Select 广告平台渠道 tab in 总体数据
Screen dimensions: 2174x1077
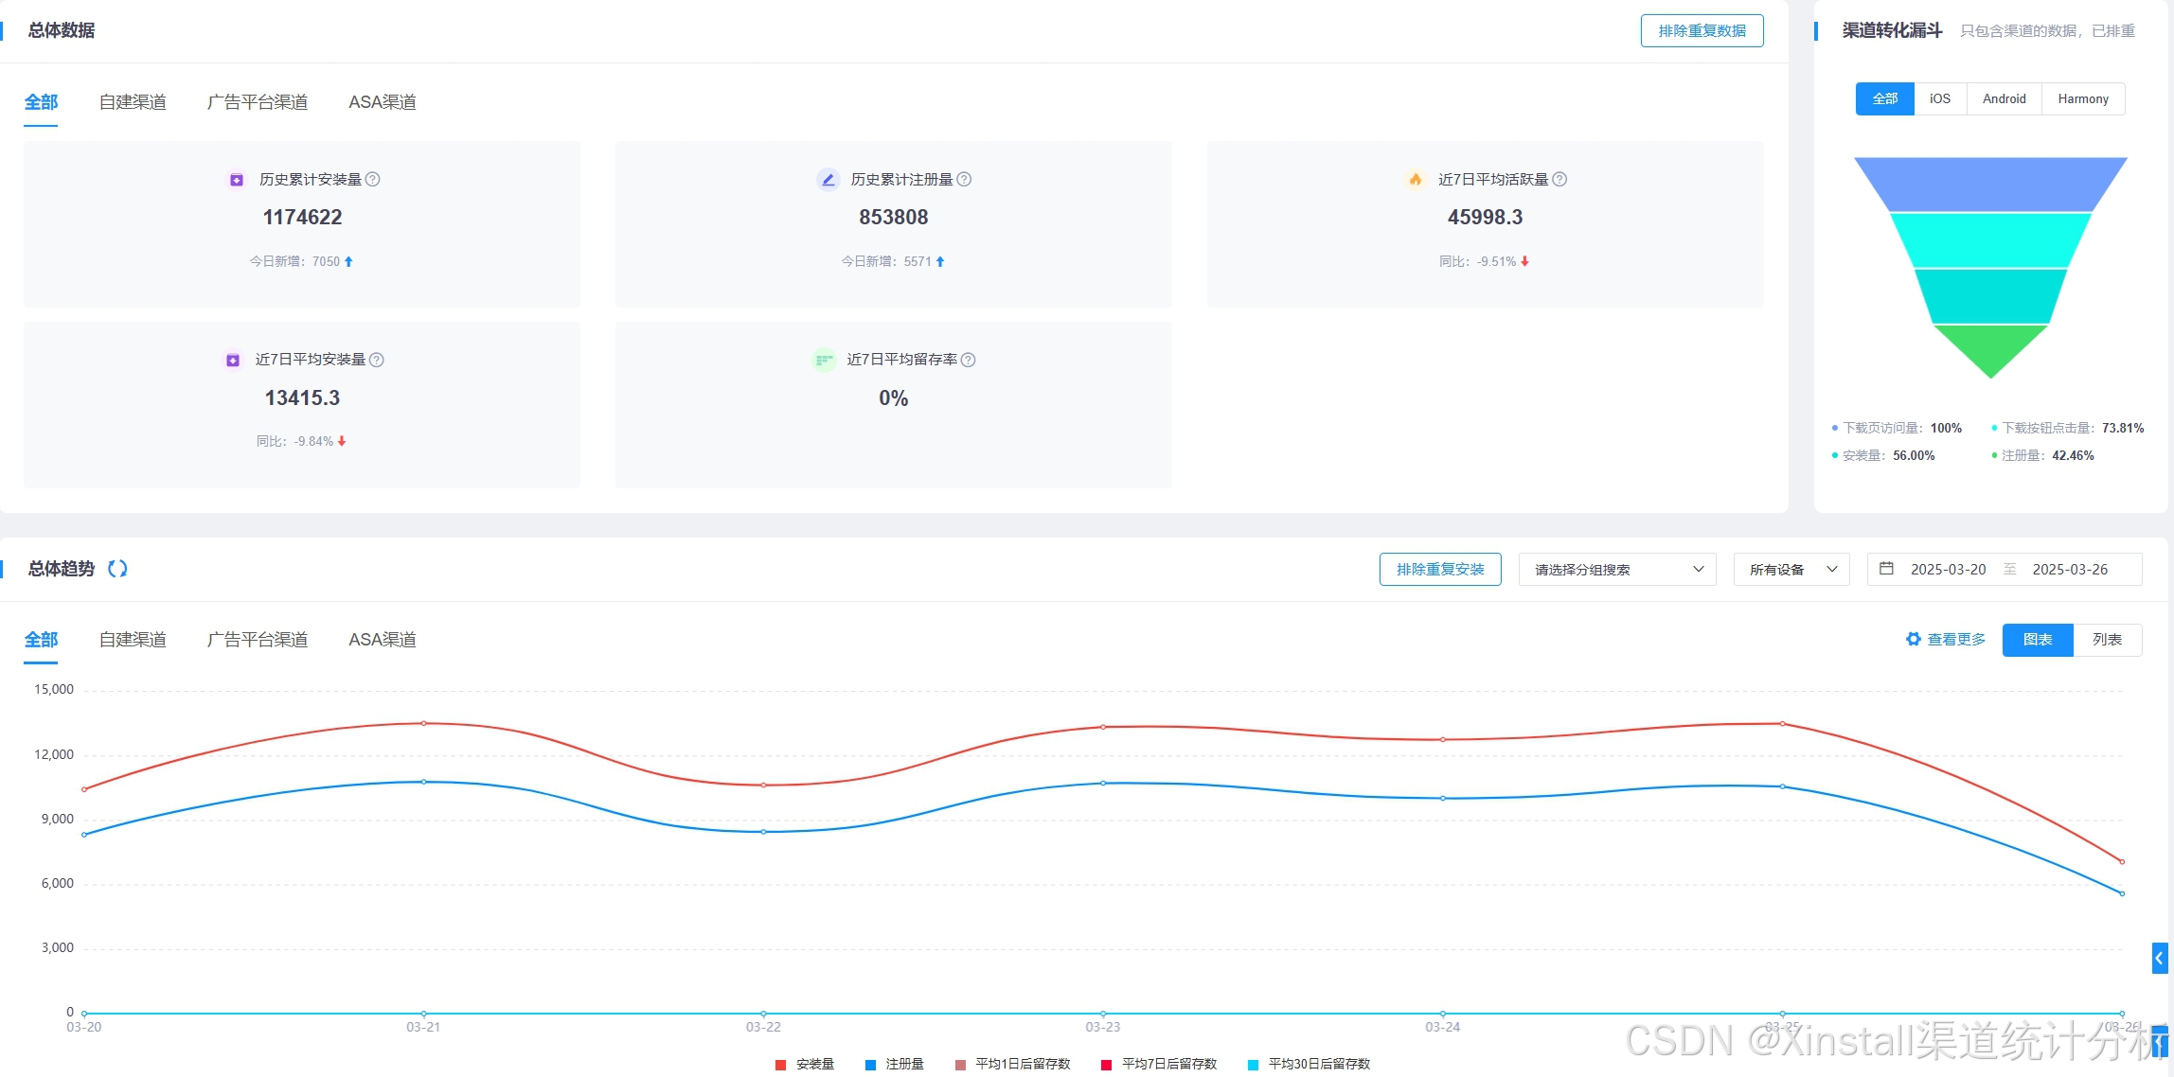[x=258, y=102]
